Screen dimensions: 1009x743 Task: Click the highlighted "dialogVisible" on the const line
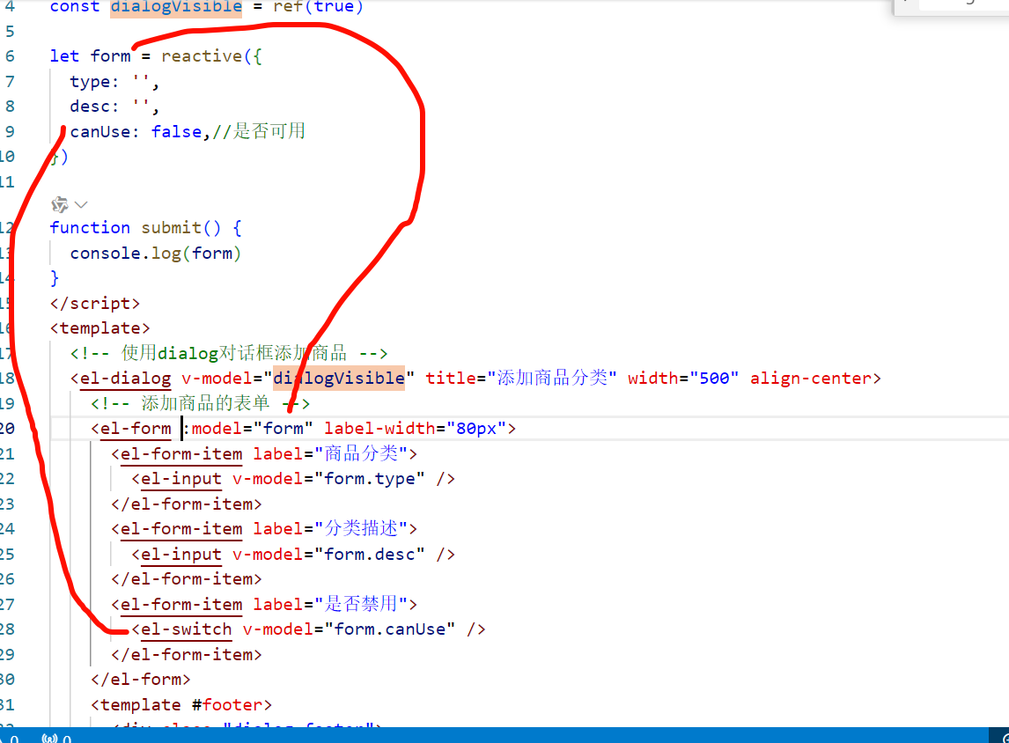point(176,7)
